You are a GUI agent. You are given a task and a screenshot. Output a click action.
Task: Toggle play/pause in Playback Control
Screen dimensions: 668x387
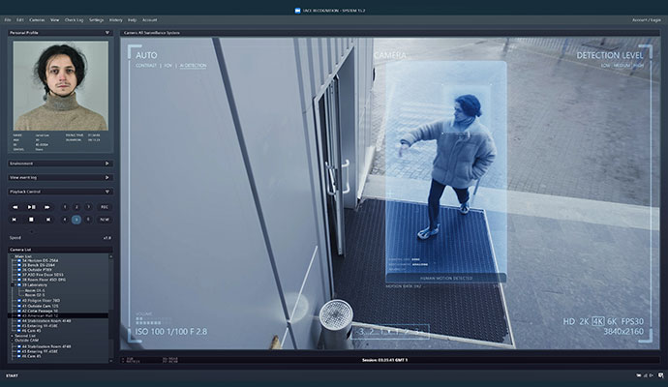31,207
